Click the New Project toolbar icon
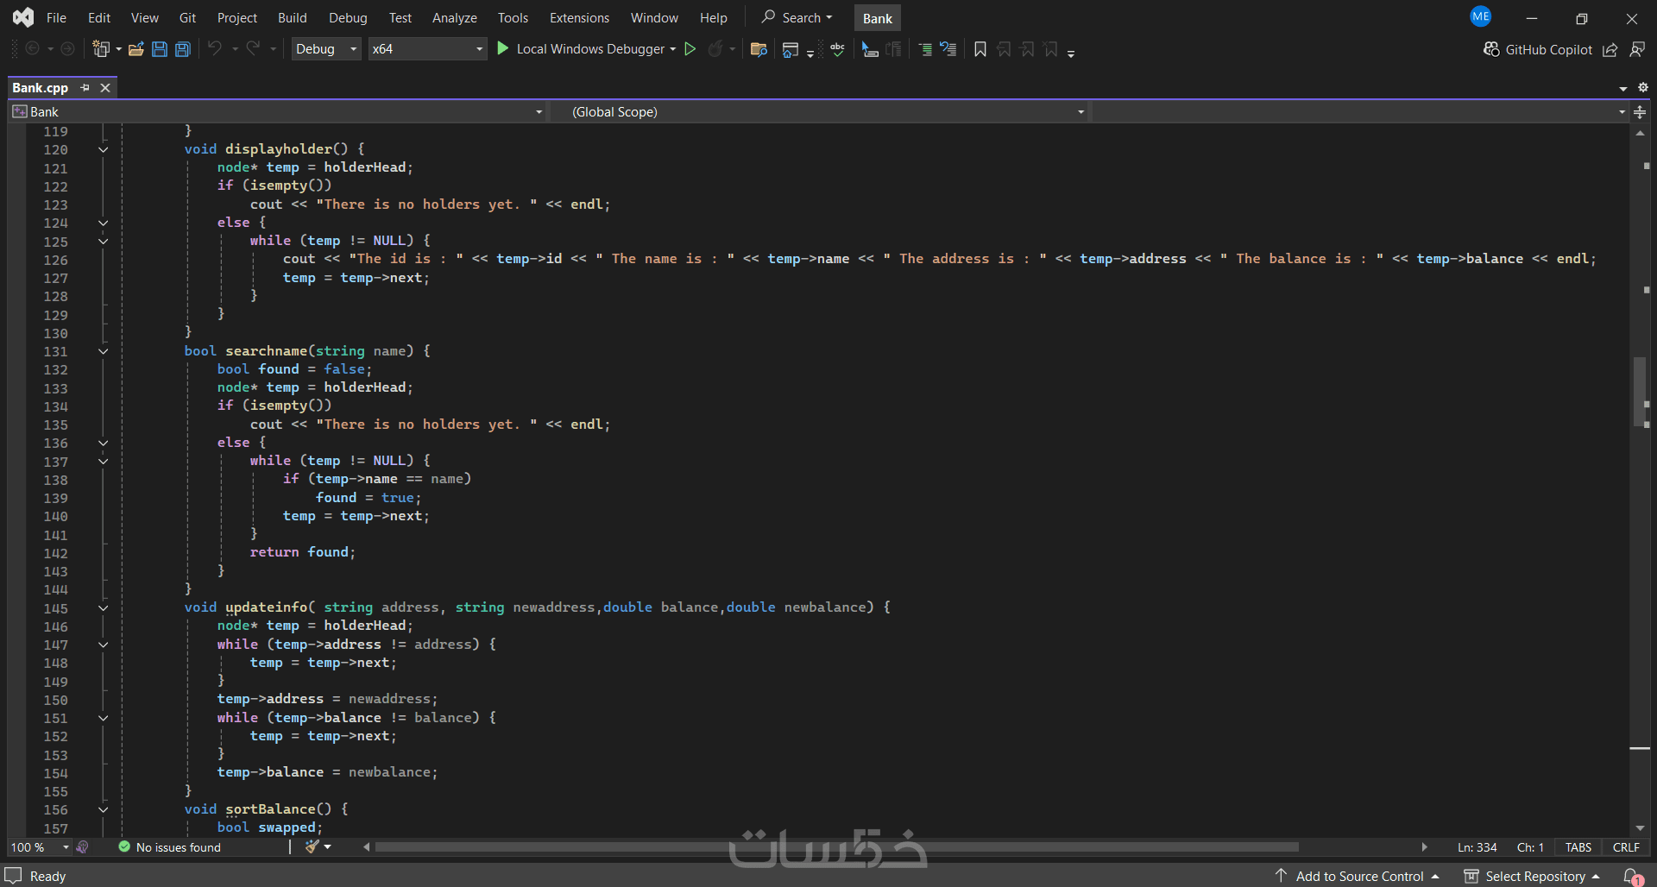 101,49
